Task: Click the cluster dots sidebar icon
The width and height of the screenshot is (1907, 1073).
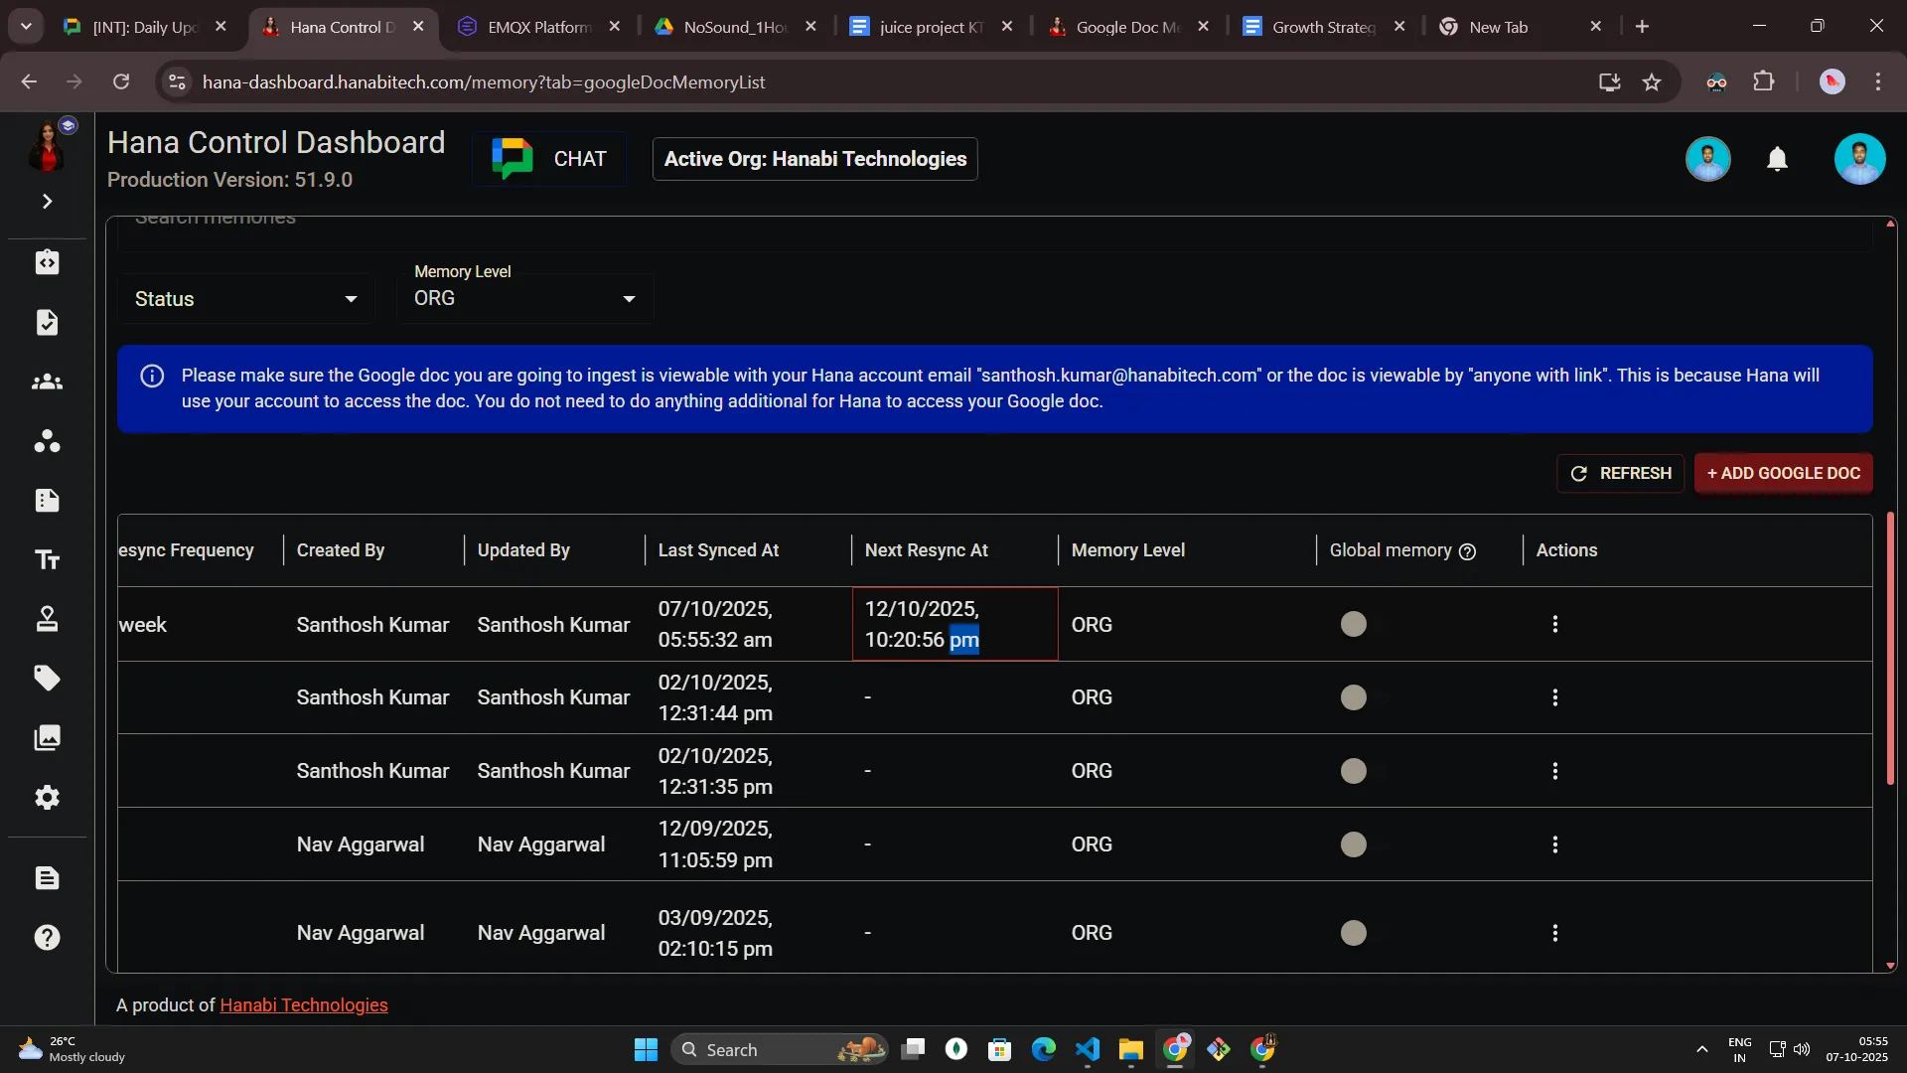Action: (47, 440)
